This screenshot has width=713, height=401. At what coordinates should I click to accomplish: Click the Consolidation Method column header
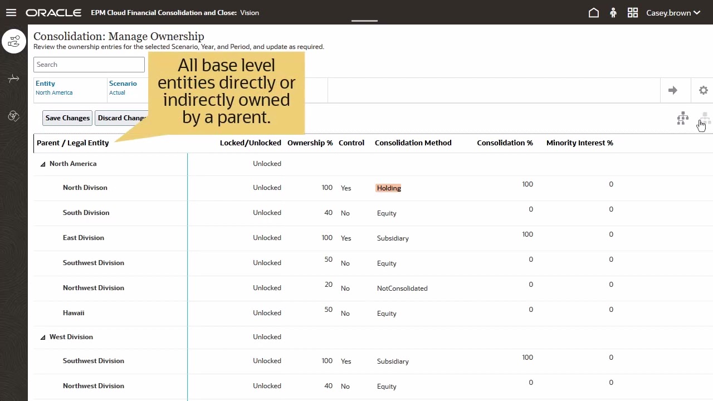pos(413,143)
